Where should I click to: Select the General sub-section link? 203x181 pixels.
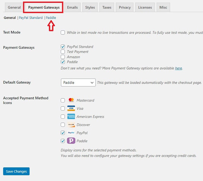coord(10,18)
